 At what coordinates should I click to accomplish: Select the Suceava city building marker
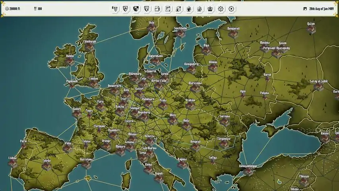(225, 122)
